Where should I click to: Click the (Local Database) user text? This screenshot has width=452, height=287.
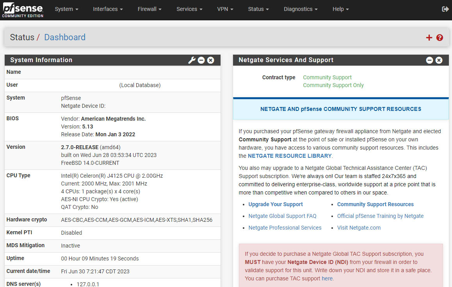coord(140,85)
